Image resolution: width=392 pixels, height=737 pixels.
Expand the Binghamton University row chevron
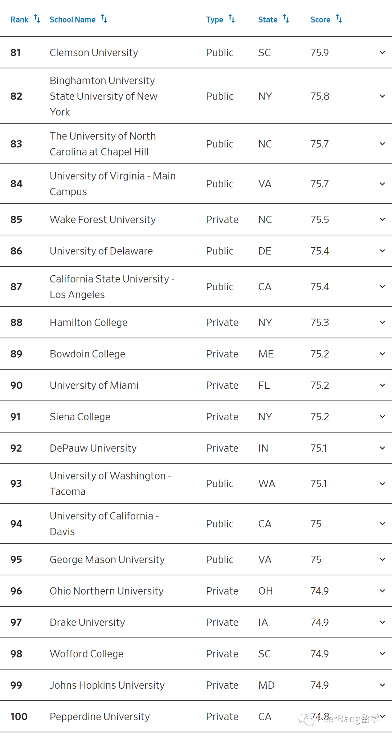click(382, 96)
